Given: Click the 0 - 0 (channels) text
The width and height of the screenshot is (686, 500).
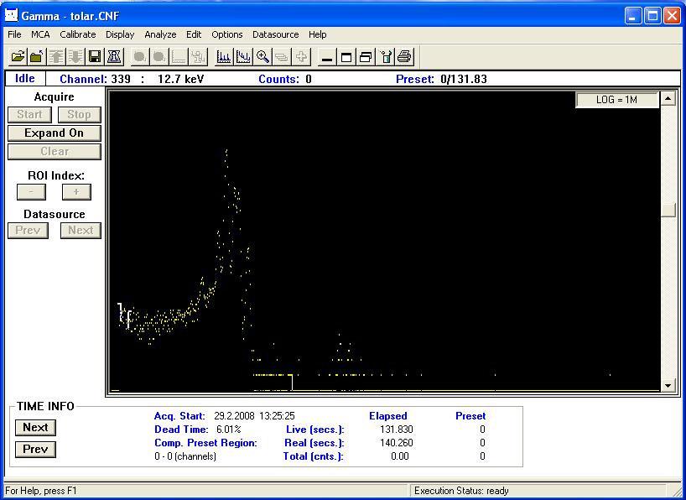Looking at the screenshot, I should point(185,456).
